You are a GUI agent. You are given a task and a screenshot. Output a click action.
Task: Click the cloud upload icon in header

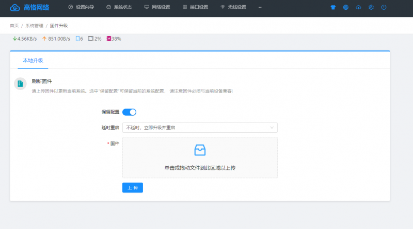click(359, 8)
